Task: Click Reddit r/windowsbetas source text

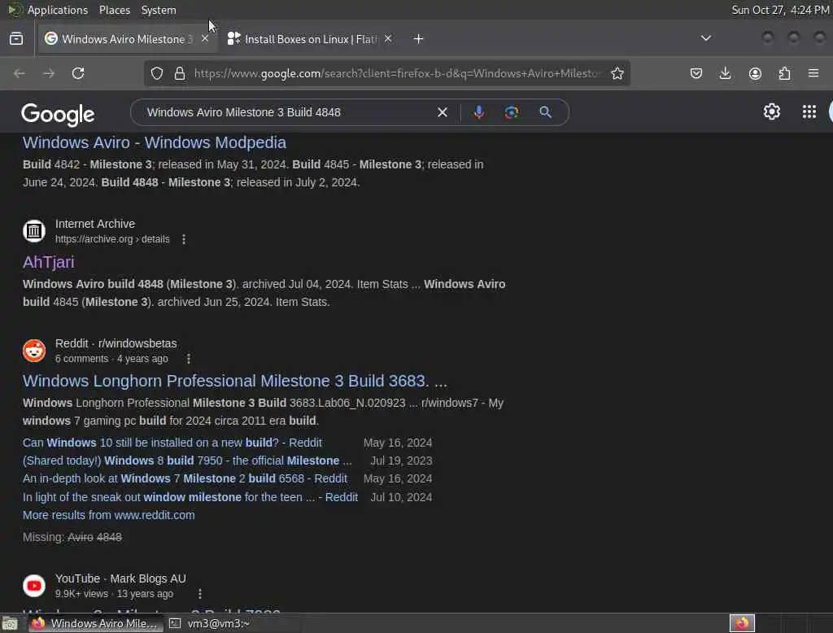Action: click(x=116, y=343)
